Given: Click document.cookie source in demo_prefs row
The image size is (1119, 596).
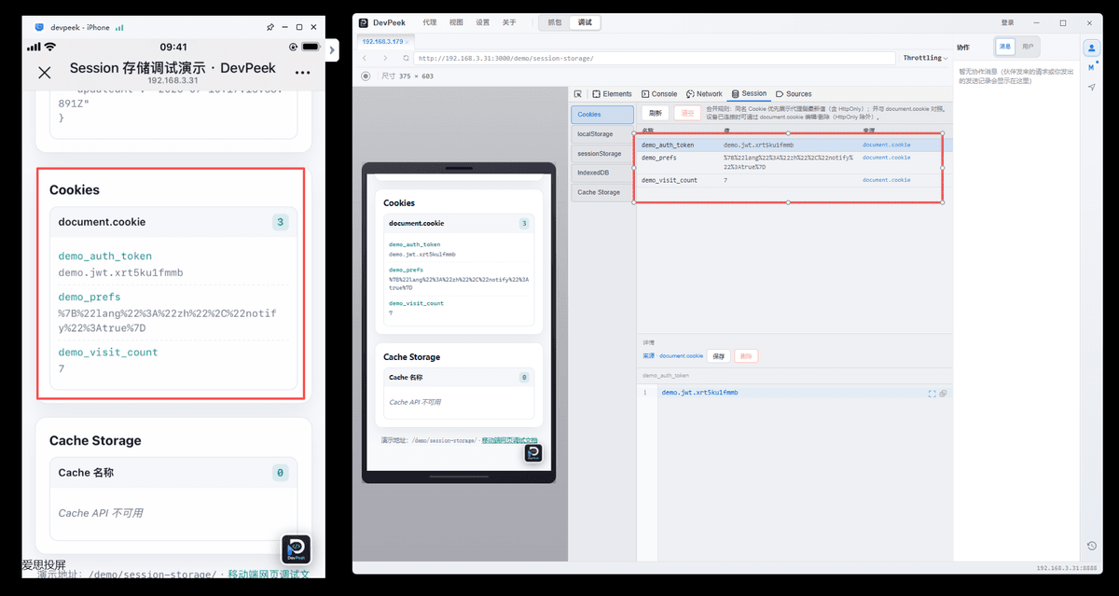Looking at the screenshot, I should 886,158.
